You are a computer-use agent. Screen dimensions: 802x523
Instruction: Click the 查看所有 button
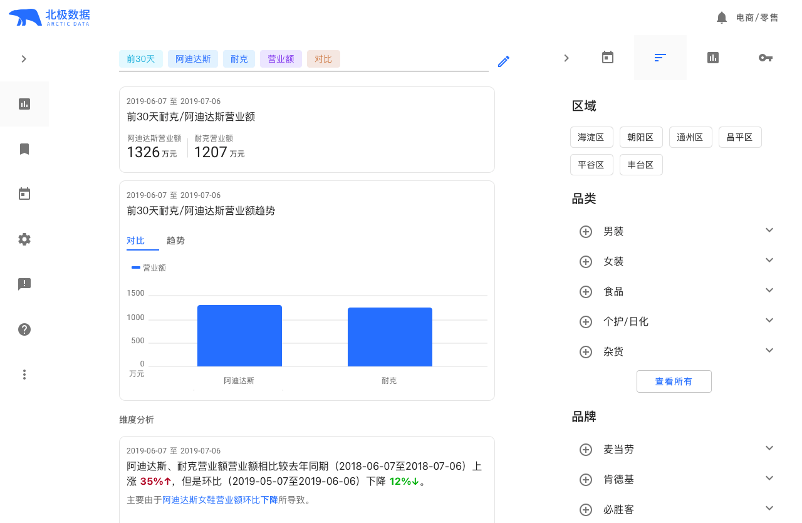(x=674, y=381)
